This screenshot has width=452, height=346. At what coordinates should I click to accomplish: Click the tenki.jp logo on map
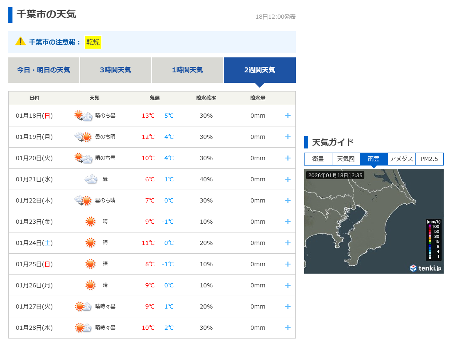[425, 268]
